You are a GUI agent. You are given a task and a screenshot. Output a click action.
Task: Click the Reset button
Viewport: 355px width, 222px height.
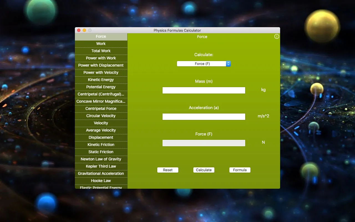168,170
